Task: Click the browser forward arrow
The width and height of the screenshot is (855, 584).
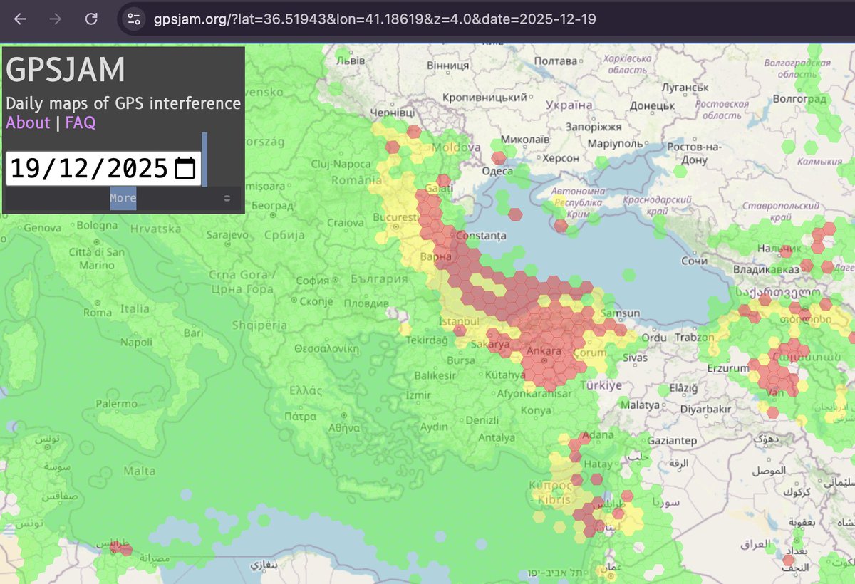Action: click(53, 19)
